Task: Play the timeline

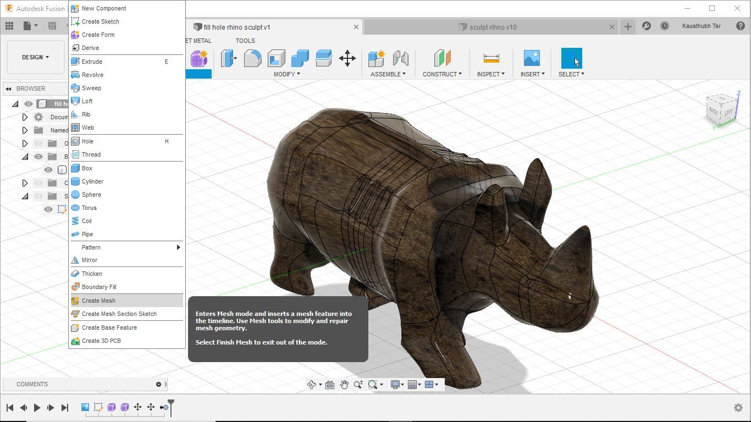Action: pos(37,408)
